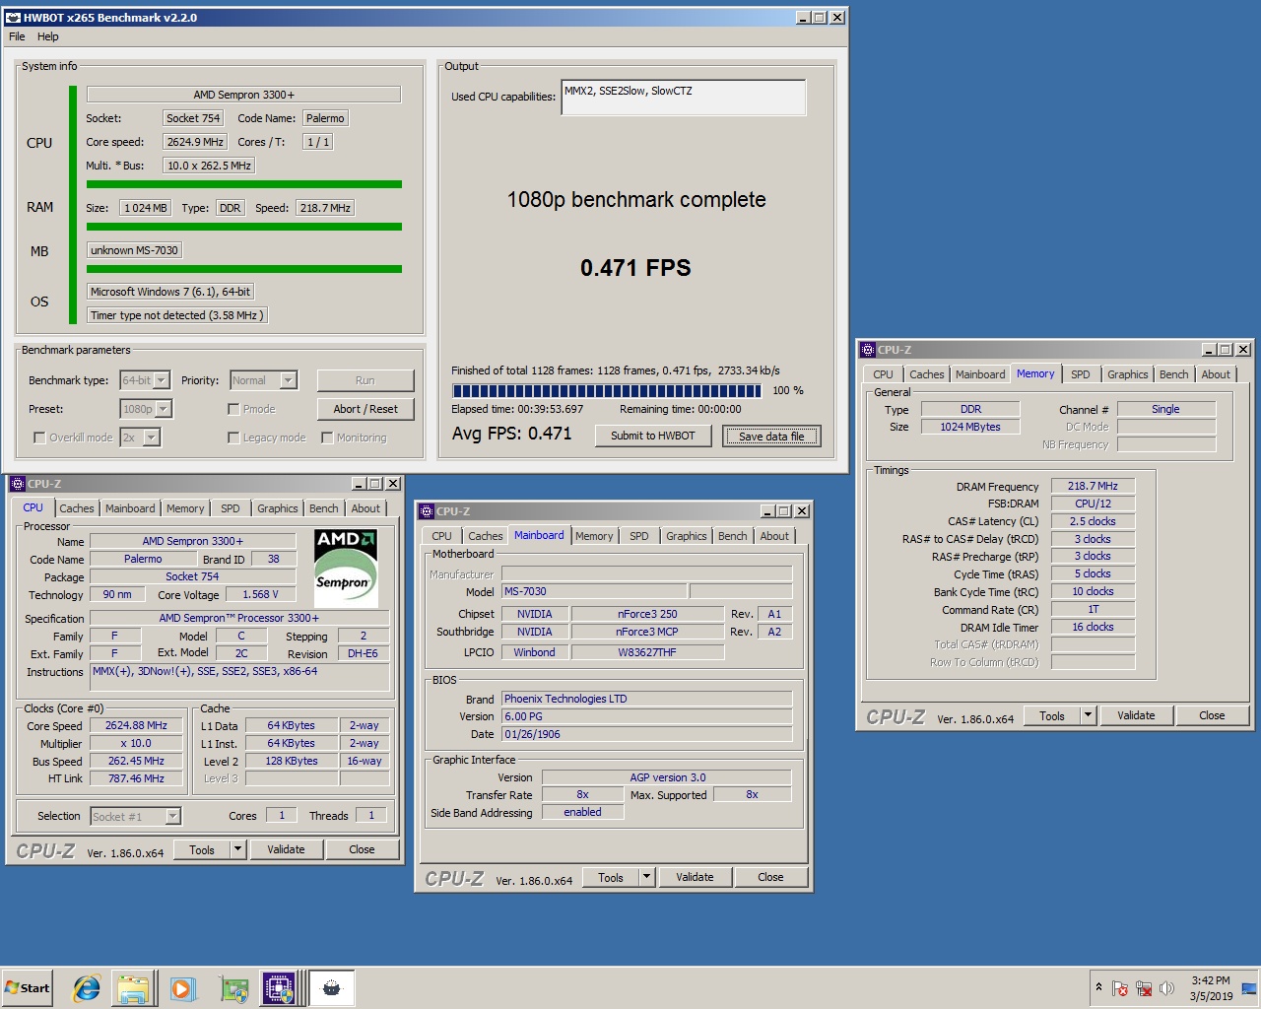Click the HWBOT x265 Benchmark taskbar icon
This screenshot has height=1009, width=1261.
pos(331,988)
